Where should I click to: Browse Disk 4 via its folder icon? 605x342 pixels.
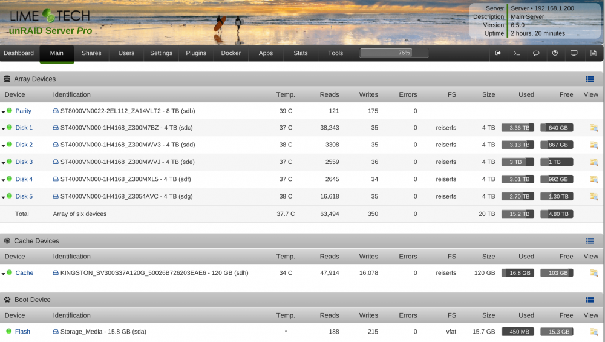tap(594, 179)
